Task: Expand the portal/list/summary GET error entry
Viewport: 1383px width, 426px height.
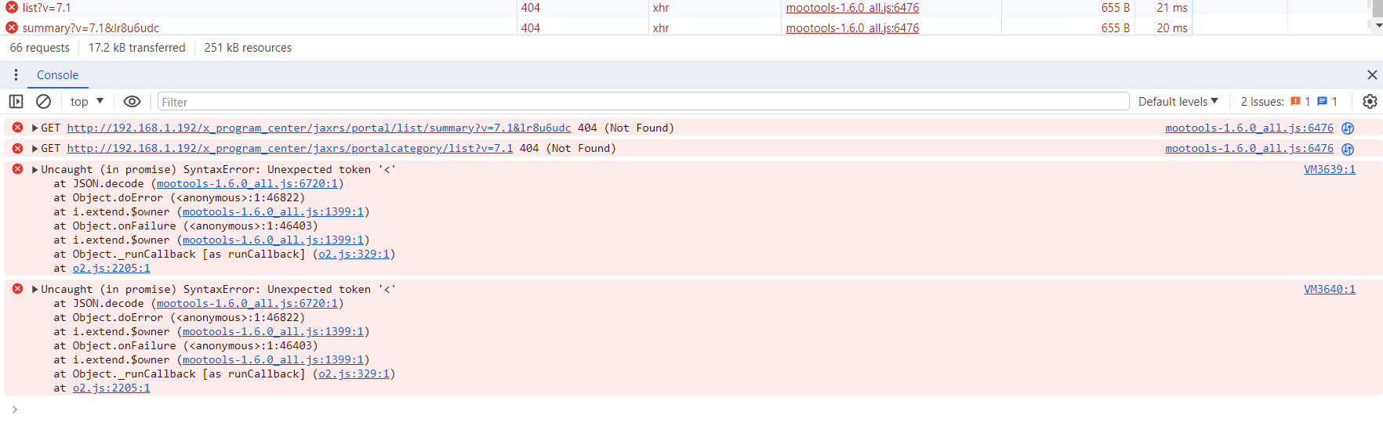Action: tap(34, 128)
